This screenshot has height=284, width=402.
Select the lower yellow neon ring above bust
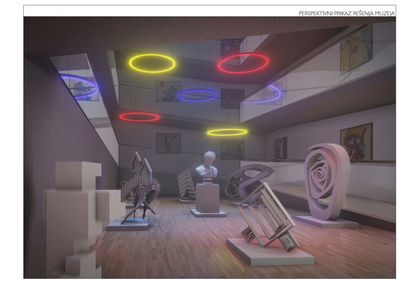point(227,132)
